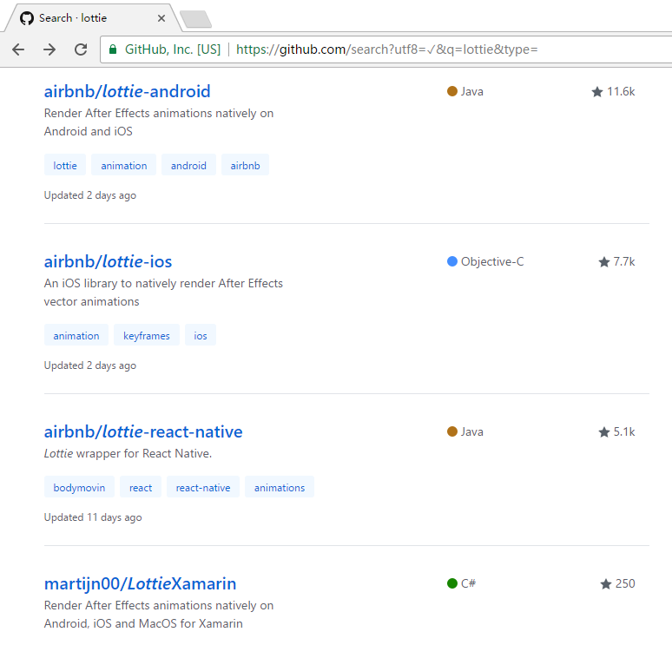The height and width of the screenshot is (645, 672).
Task: Reload the page with the refresh icon
Action: tap(81, 49)
